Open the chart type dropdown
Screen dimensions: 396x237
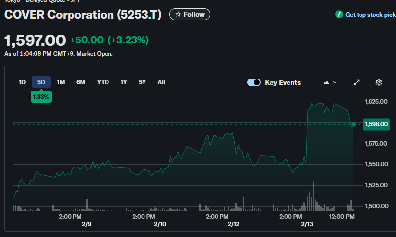(x=330, y=82)
